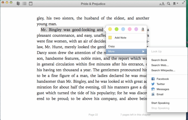Open the notes panel icon
The image size is (188, 120).
tap(31, 4)
